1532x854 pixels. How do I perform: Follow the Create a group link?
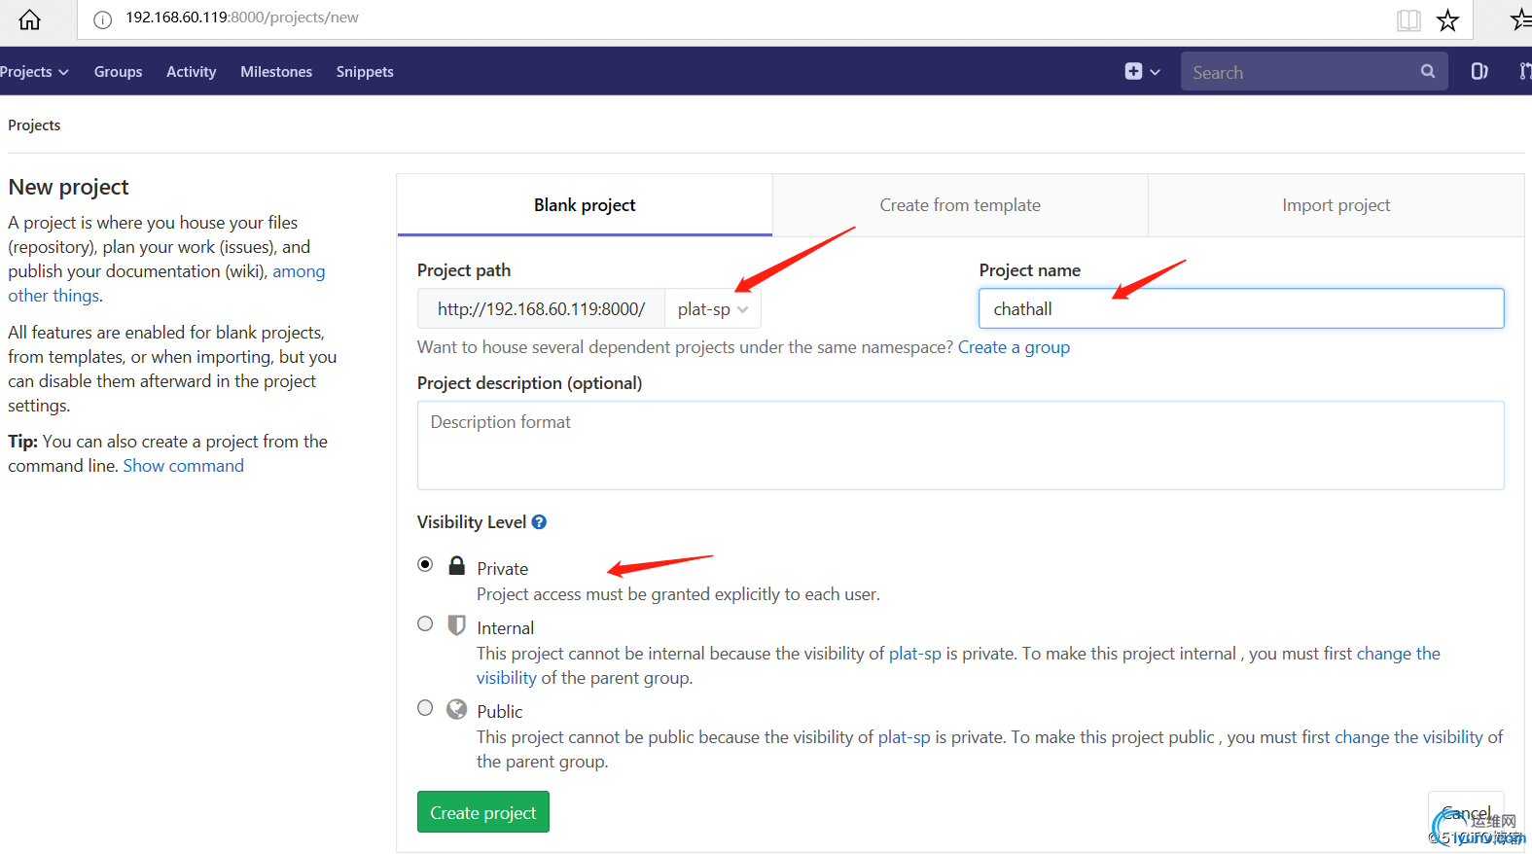pyautogui.click(x=1014, y=347)
